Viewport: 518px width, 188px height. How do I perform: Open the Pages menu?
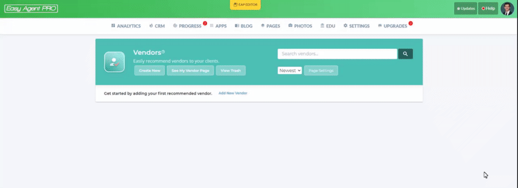[270, 26]
